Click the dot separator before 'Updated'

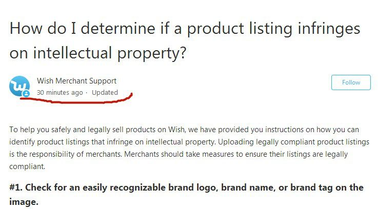pos(87,93)
